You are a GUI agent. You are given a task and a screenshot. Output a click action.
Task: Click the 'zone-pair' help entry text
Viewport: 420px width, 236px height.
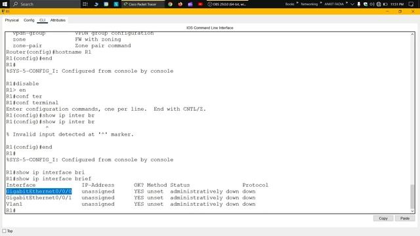28,46
